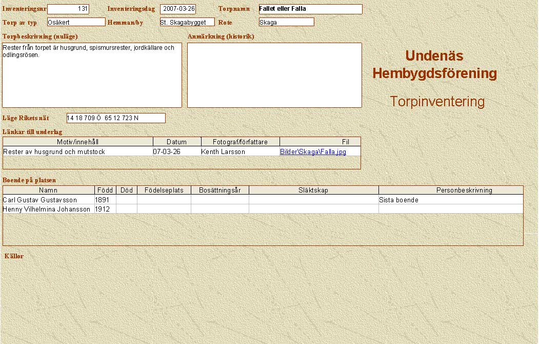Click the Rote field containing Skaga
Image resolution: width=539 pixels, height=344 pixels.
pyautogui.click(x=286, y=22)
